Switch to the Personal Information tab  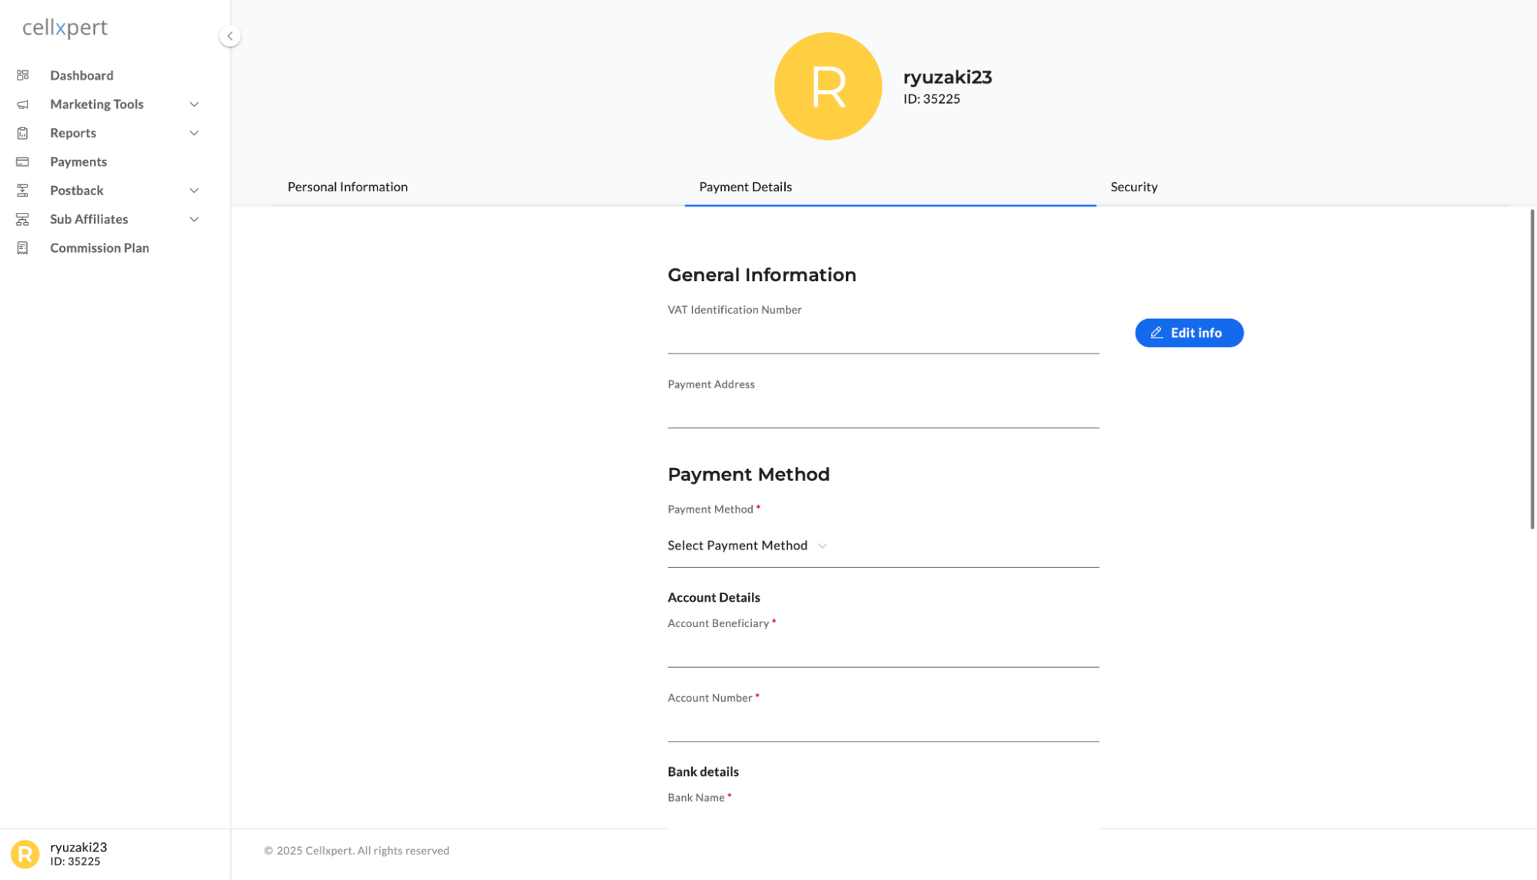[348, 187]
